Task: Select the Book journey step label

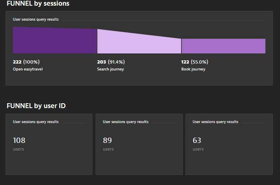Action: coord(193,69)
